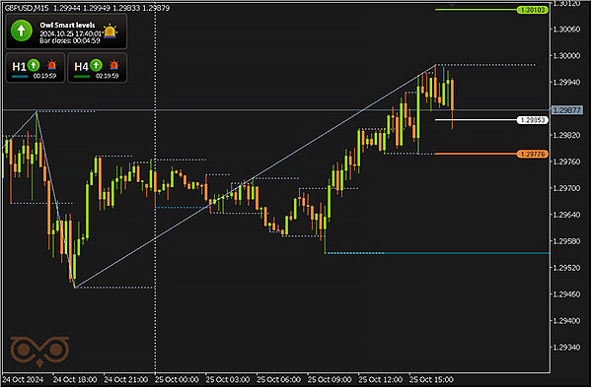Click the 25 Oct 00:00 time axis label

177,379
